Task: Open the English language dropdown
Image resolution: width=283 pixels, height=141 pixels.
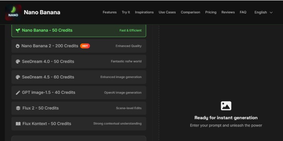Action: point(263,12)
